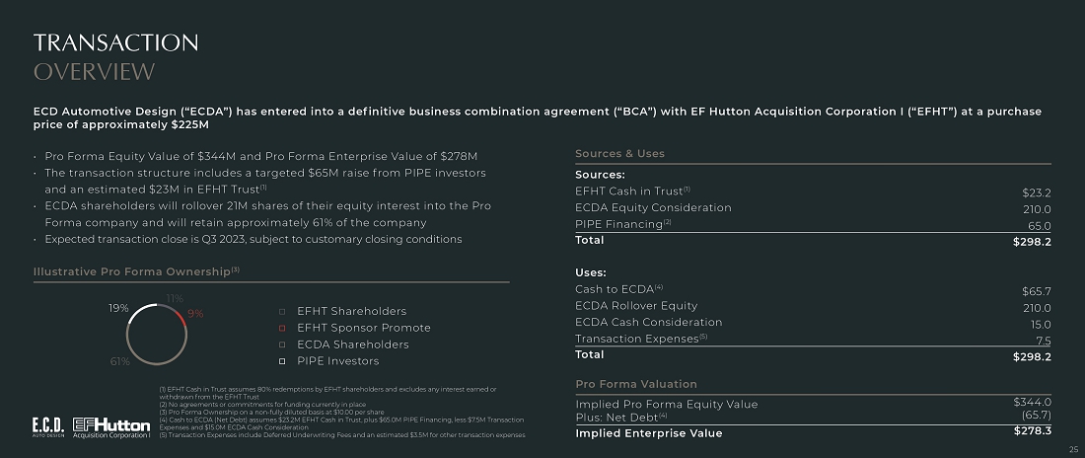Select the red EFHT Sponsor Promote legend square
1085x458 pixels.
[x=282, y=328]
